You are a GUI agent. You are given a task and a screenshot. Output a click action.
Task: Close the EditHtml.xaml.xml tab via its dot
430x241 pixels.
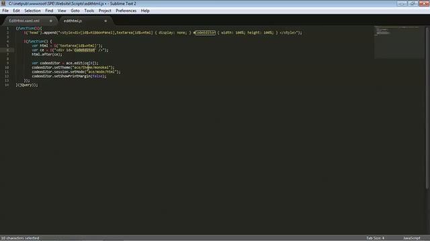[51, 21]
